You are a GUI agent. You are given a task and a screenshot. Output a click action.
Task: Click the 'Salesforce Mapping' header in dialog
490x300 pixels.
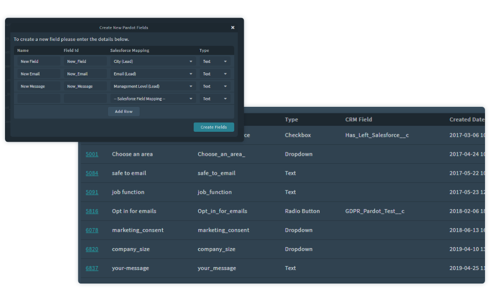coord(130,50)
